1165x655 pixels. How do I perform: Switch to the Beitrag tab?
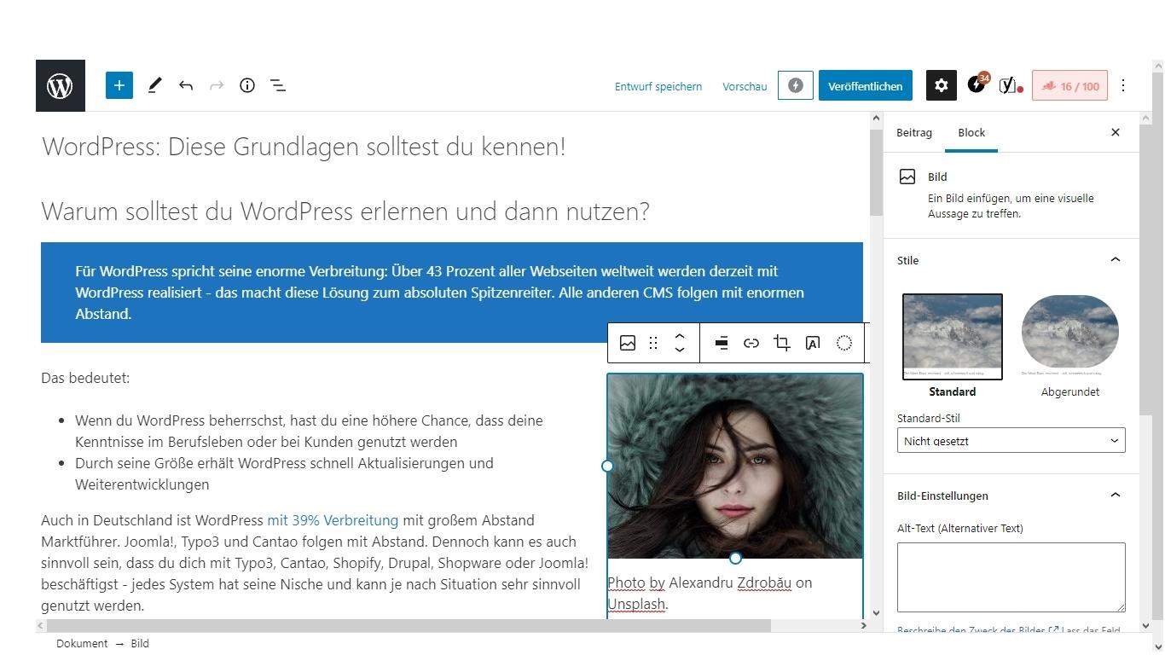point(914,132)
